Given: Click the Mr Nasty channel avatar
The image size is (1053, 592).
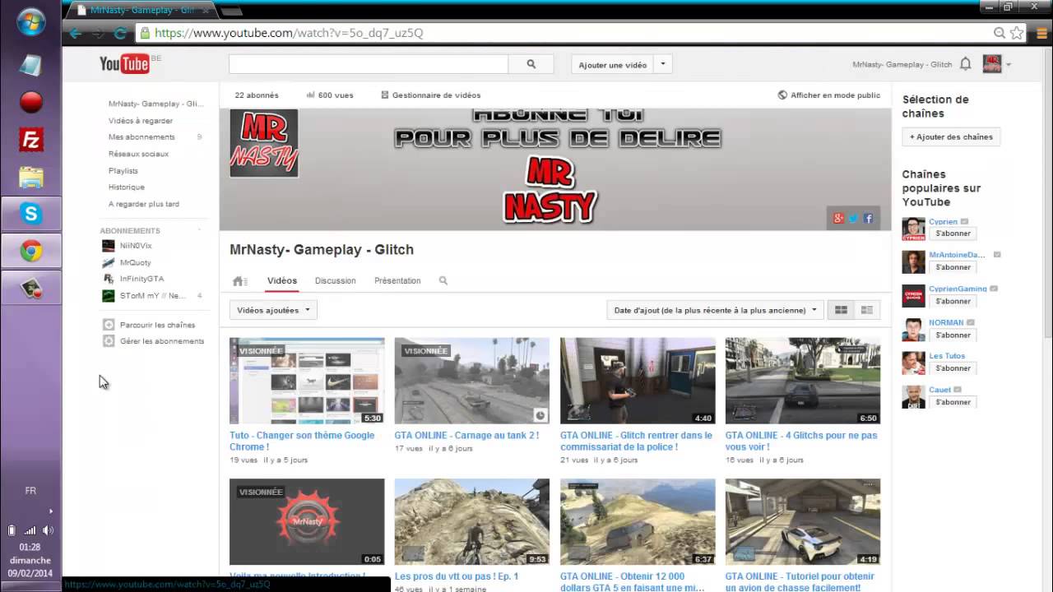Looking at the screenshot, I should pos(264,142).
